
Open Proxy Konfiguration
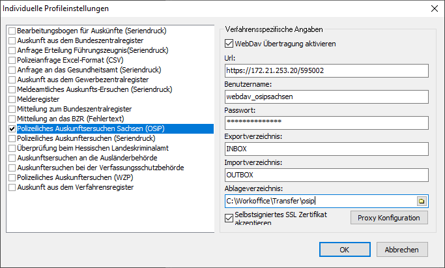(x=389, y=217)
